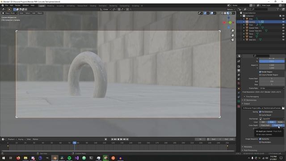The width and height of the screenshot is (286, 161).
Task: Hide the Camera object in outliner
Action: (x=283, y=22)
